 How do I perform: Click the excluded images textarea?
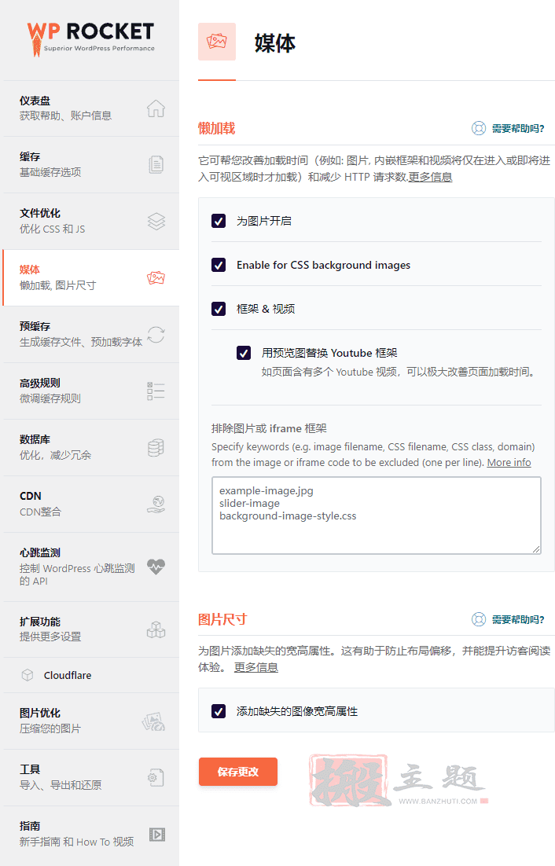point(376,516)
